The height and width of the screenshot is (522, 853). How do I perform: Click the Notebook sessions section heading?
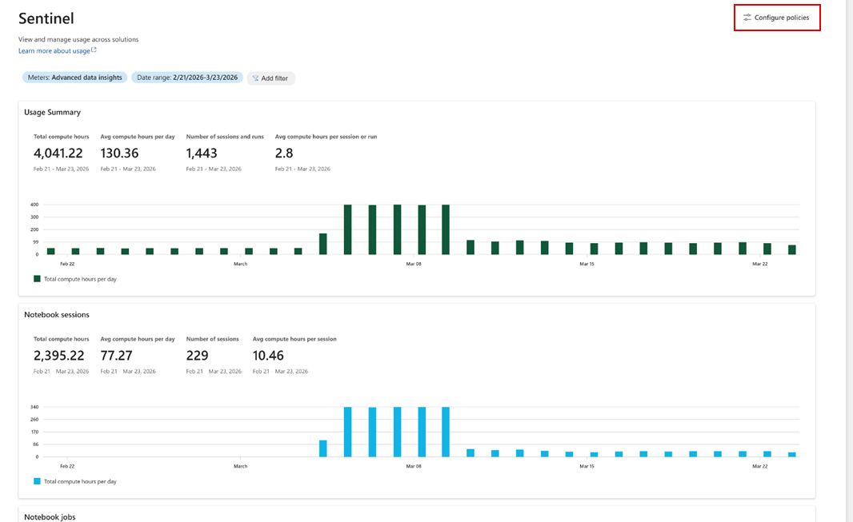[x=57, y=314]
